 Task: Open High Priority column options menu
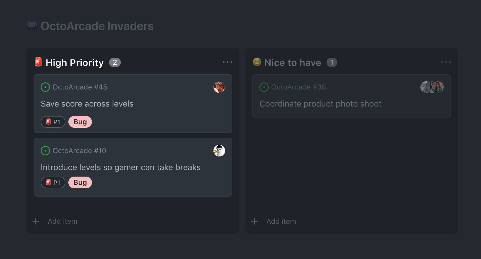pos(227,62)
